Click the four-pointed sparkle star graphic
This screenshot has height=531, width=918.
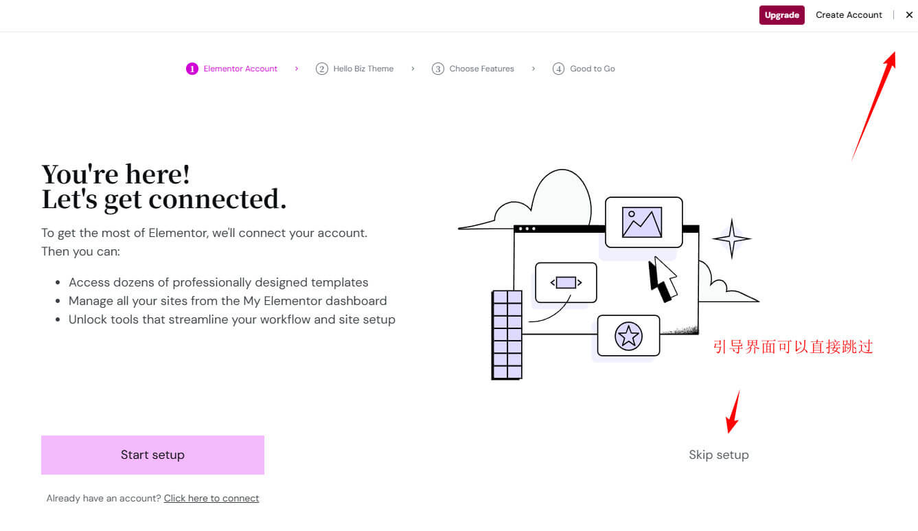pos(731,239)
